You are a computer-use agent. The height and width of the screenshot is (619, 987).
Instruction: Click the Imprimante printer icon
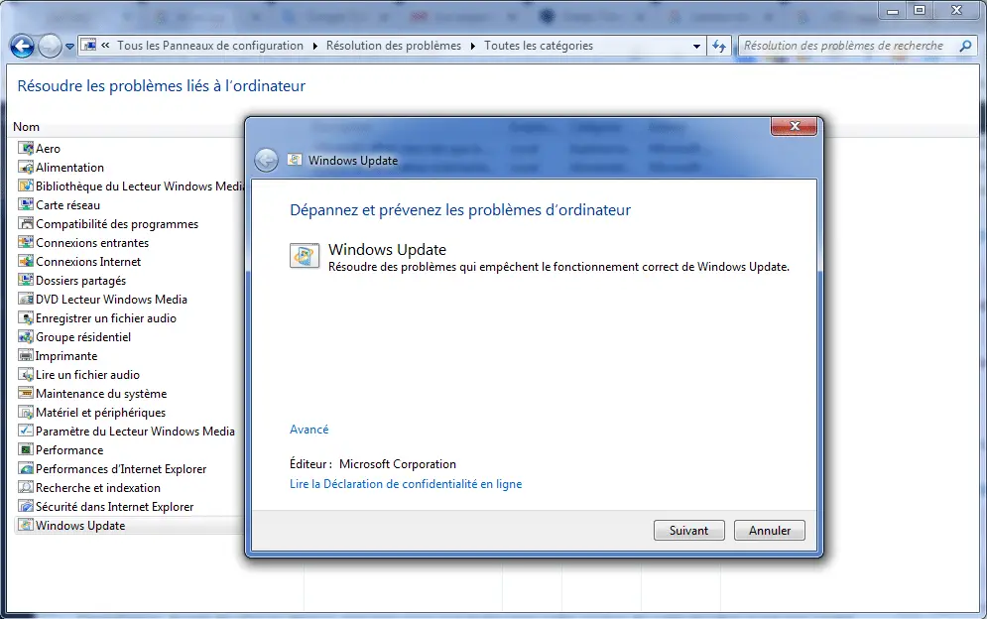tap(26, 356)
